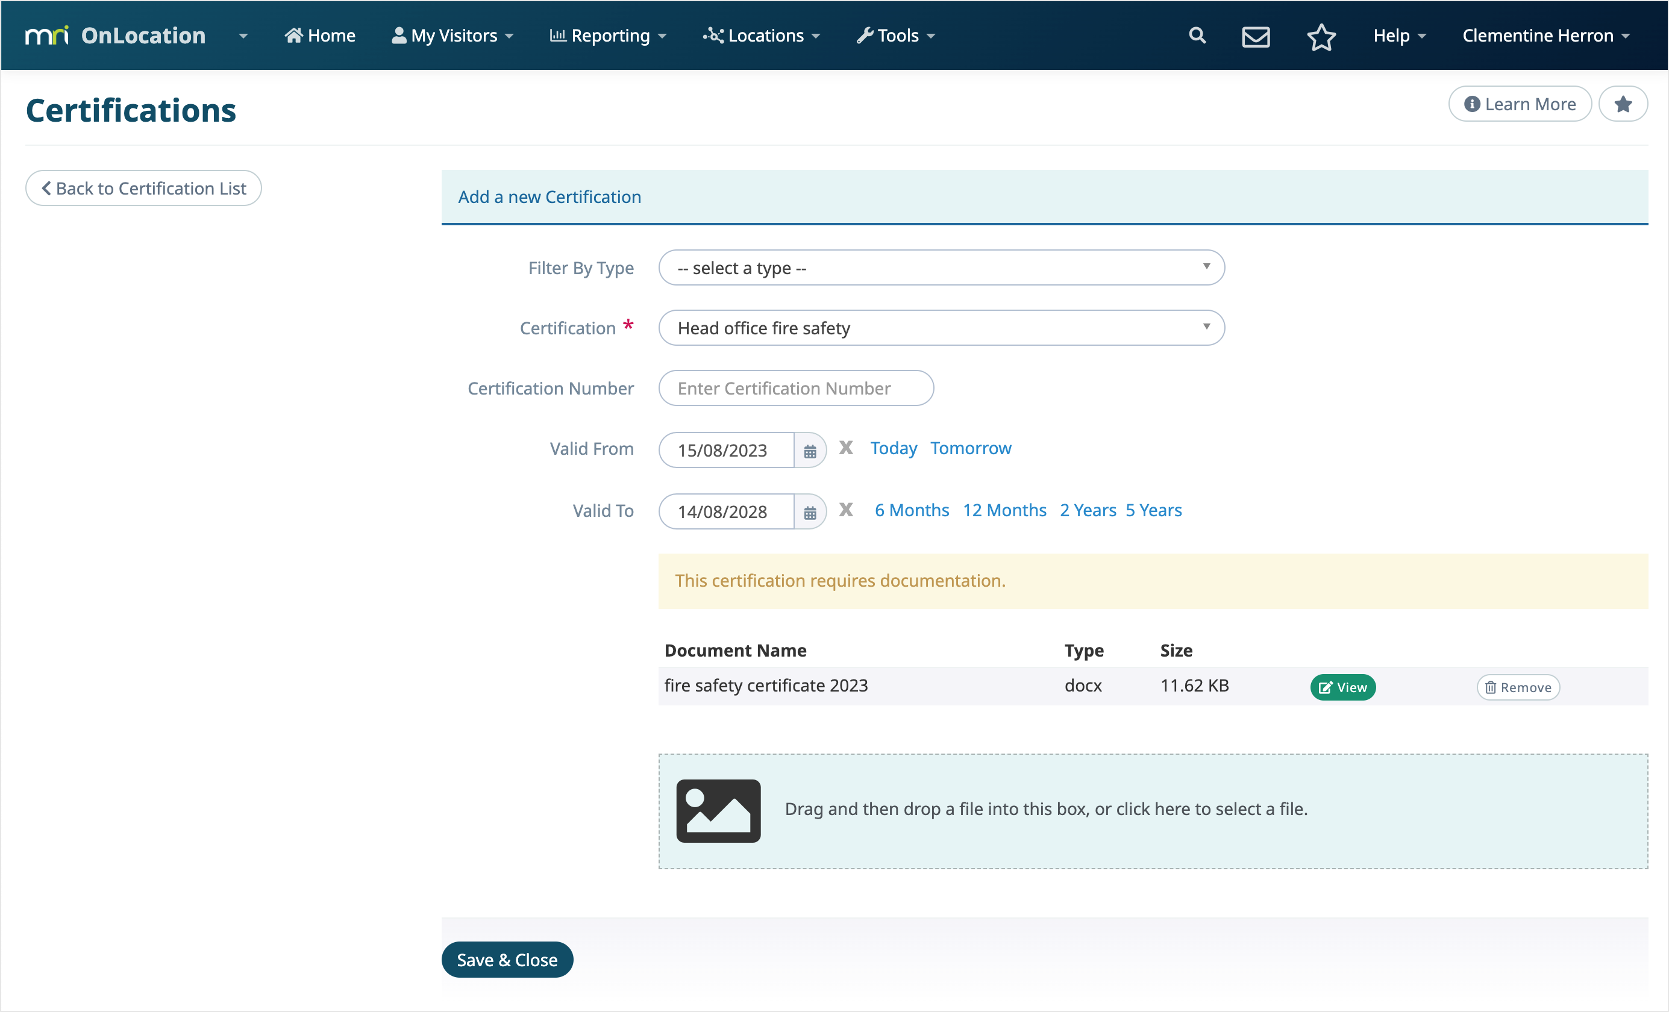The width and height of the screenshot is (1669, 1012).
Task: Focus the Certification Number field
Action: [796, 388]
